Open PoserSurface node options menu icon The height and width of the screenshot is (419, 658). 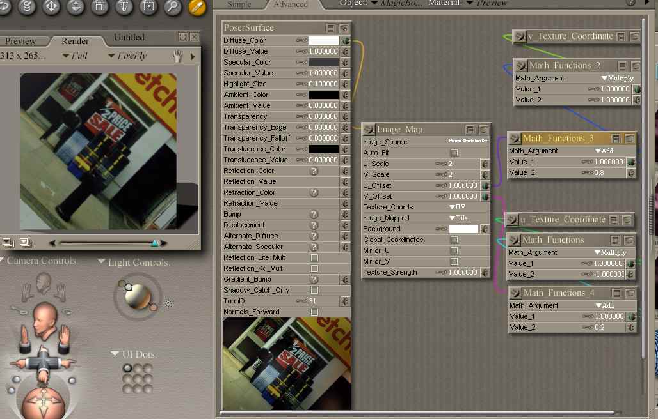coord(331,28)
